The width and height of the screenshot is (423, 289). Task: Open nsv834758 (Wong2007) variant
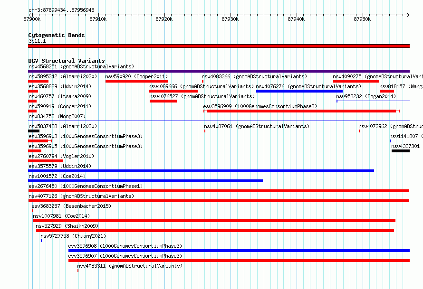point(57,116)
